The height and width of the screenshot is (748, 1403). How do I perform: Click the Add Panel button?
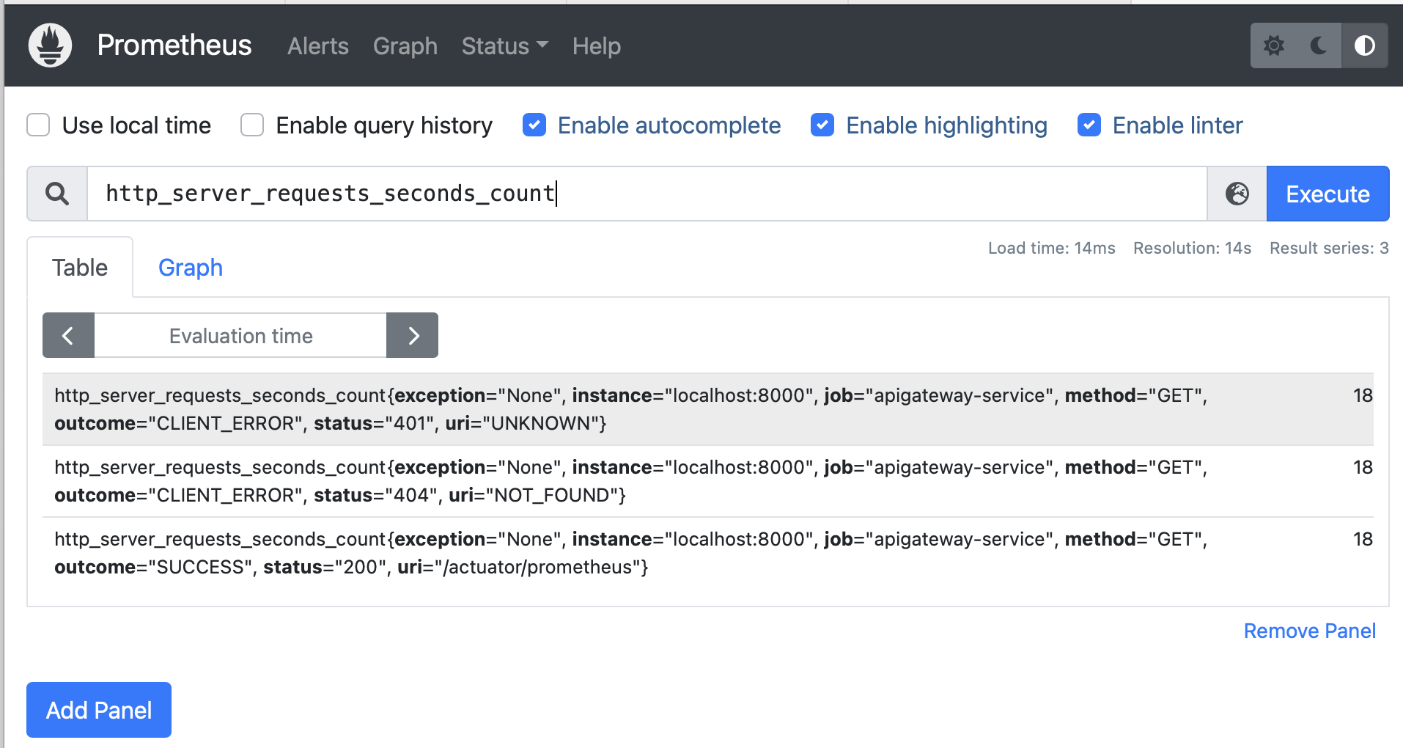tap(99, 710)
